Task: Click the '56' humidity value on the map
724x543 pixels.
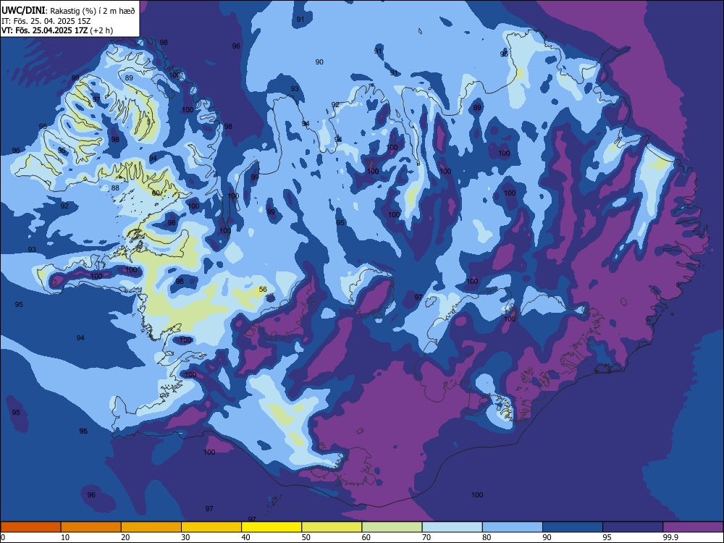Action: [x=263, y=289]
